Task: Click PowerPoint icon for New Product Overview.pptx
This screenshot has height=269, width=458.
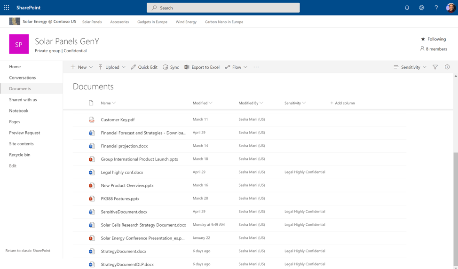Action: (92, 185)
